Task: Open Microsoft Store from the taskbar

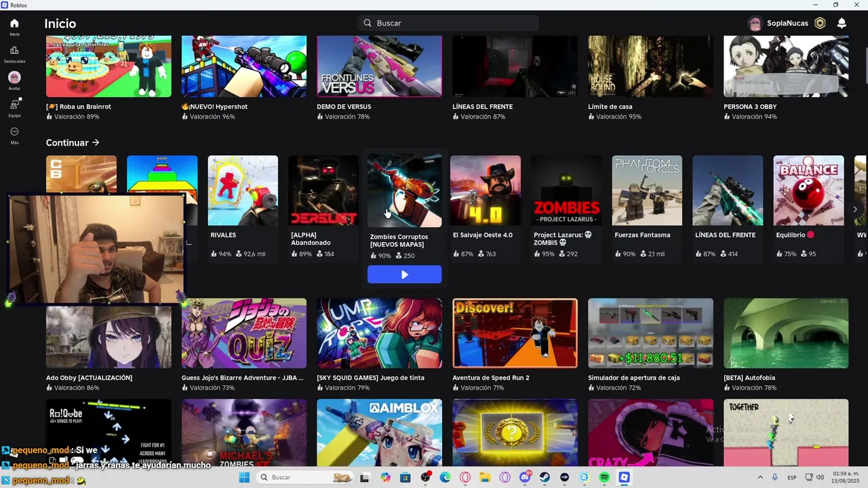Action: (405, 477)
